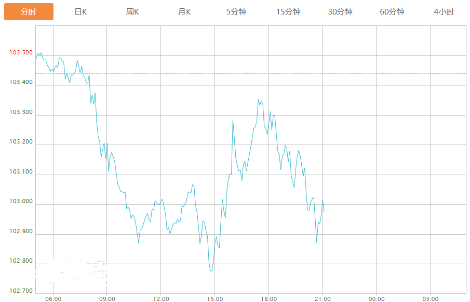
Task: Switch to the 日K tab
Action: point(80,12)
